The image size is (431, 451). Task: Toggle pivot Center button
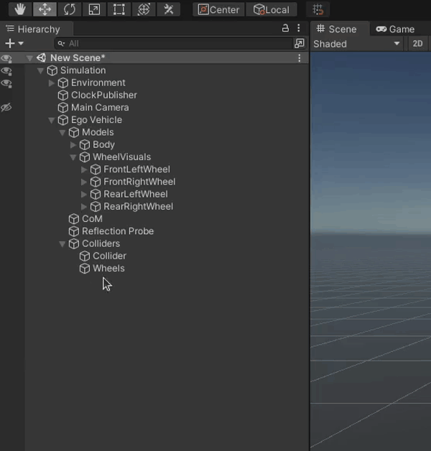[218, 9]
